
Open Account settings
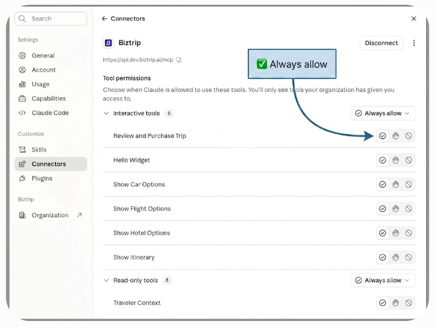tap(51, 70)
